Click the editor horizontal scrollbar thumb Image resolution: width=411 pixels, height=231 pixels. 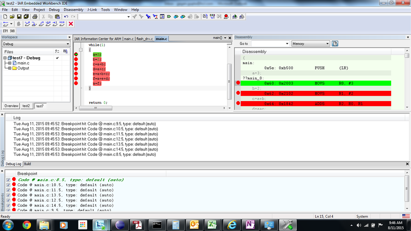(96, 108)
